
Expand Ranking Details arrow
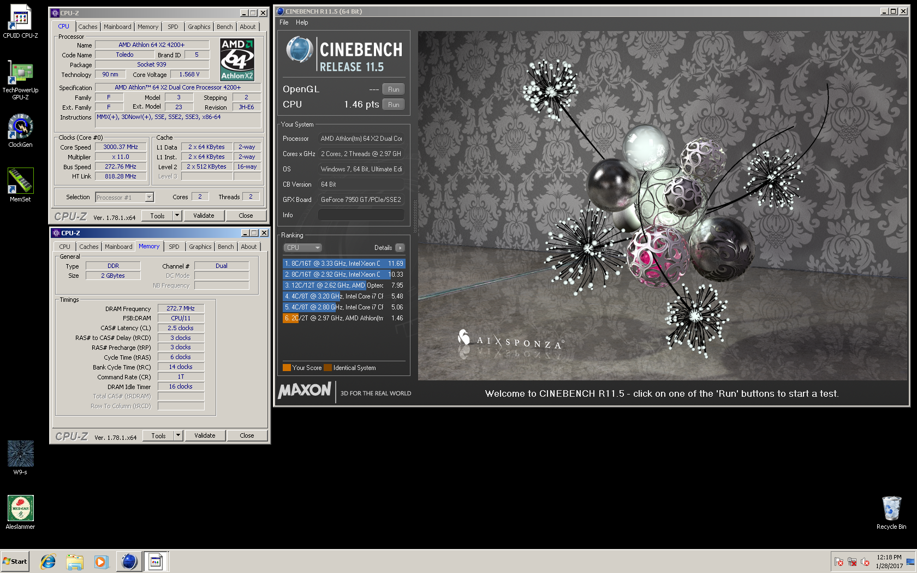pyautogui.click(x=400, y=248)
